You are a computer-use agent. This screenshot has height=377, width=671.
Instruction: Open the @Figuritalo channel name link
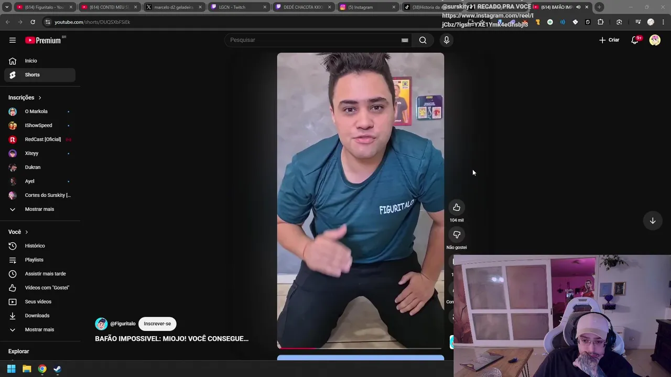[x=123, y=324]
